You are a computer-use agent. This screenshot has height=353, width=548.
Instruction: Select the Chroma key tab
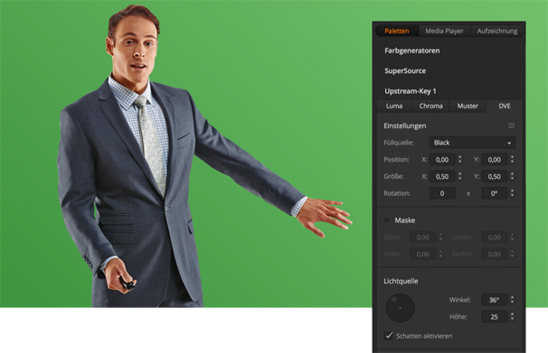click(431, 106)
